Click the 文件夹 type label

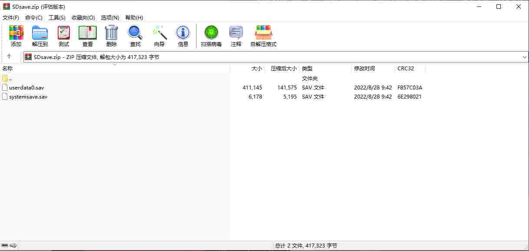pos(310,79)
